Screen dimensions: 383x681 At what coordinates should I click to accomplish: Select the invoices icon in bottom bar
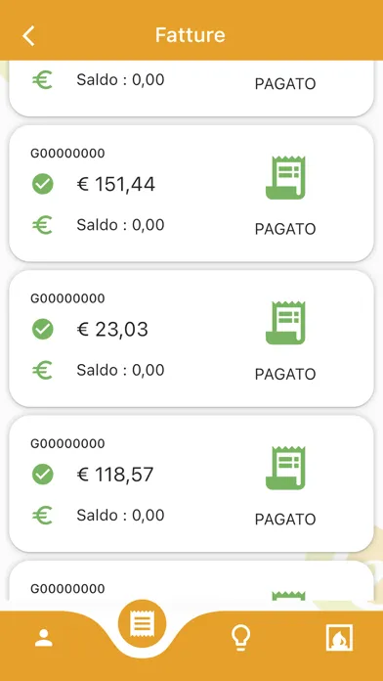pyautogui.click(x=142, y=624)
